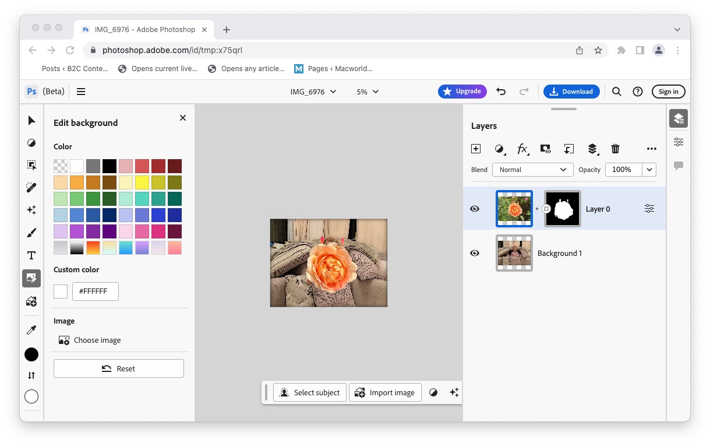Click the Select subject button

(x=309, y=392)
